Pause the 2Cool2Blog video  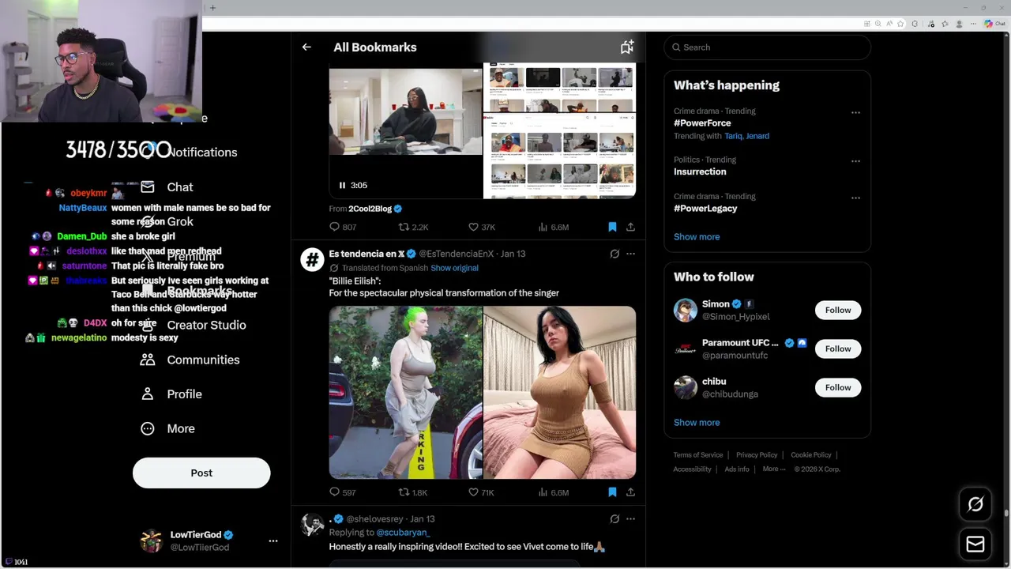coord(342,185)
